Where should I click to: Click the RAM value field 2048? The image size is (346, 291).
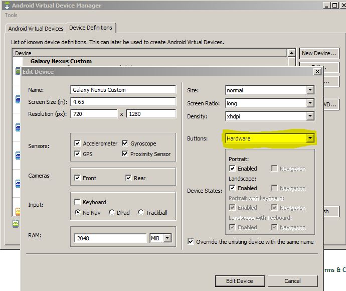pos(110,238)
